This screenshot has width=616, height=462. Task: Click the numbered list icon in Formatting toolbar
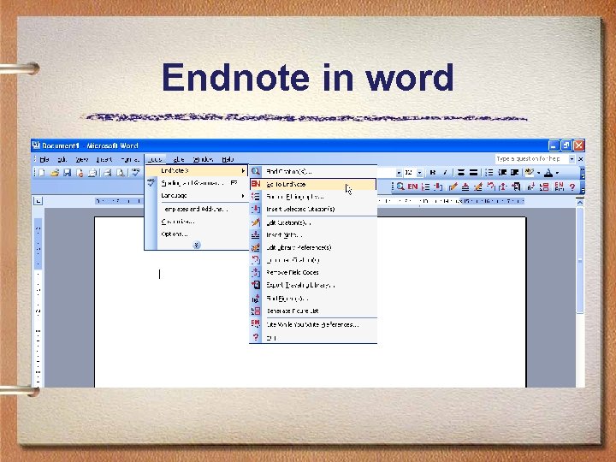click(489, 173)
